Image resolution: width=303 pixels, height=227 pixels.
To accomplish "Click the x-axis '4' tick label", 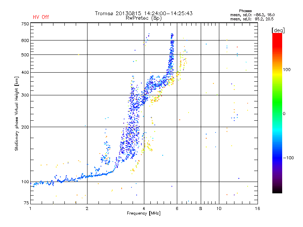I will click(144, 208).
